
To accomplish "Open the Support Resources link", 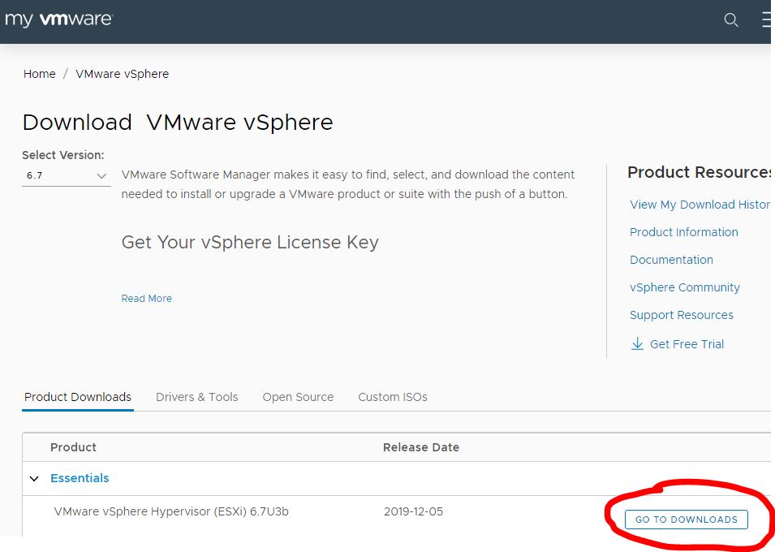I will click(x=681, y=315).
